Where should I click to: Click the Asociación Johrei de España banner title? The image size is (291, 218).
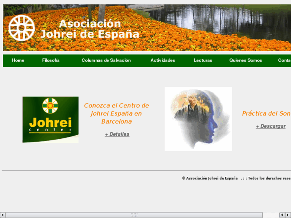click(x=90, y=29)
